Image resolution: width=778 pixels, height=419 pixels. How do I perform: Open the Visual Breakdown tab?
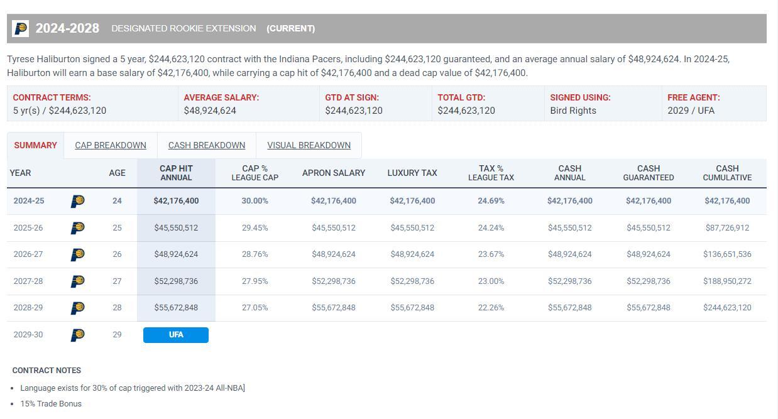tap(309, 145)
